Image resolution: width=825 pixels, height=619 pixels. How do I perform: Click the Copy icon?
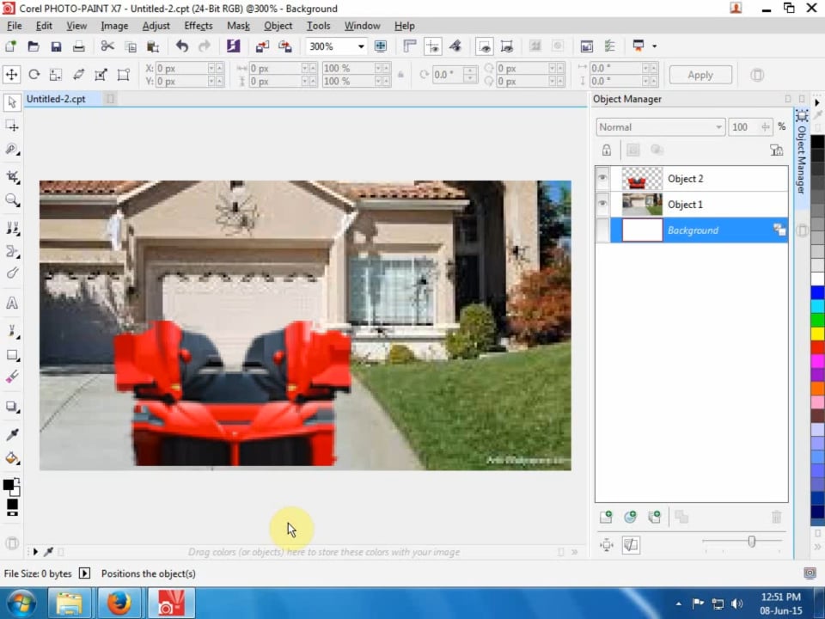point(131,46)
